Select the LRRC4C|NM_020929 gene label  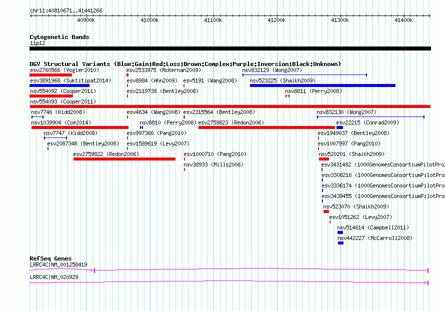click(x=54, y=277)
